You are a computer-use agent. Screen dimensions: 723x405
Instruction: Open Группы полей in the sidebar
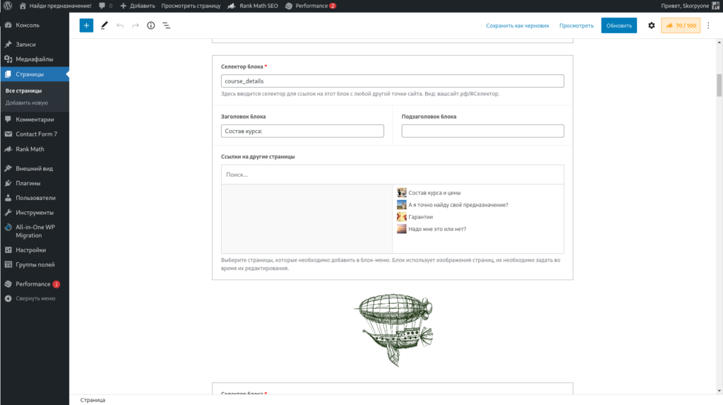point(35,264)
